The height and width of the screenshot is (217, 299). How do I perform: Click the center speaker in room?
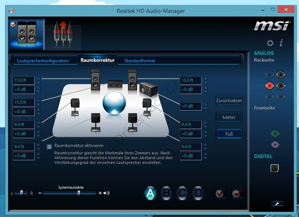click(115, 84)
